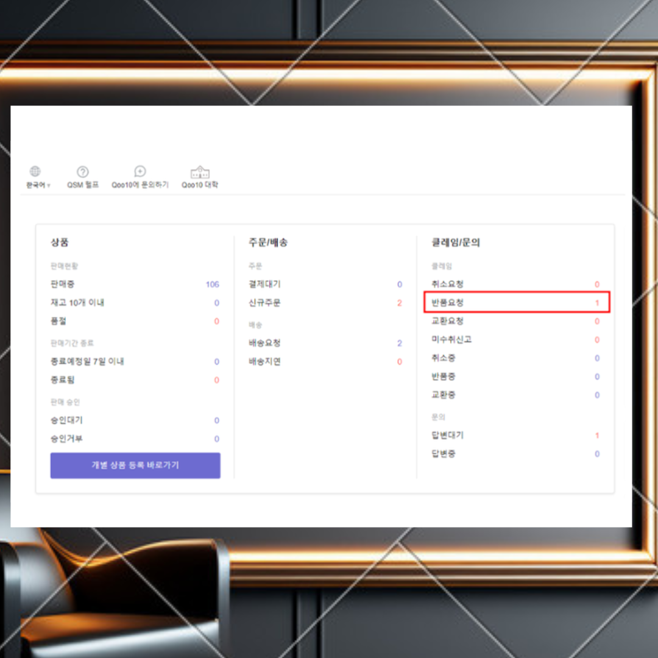Open 종료예정일 7일 이내 listing

135,361
